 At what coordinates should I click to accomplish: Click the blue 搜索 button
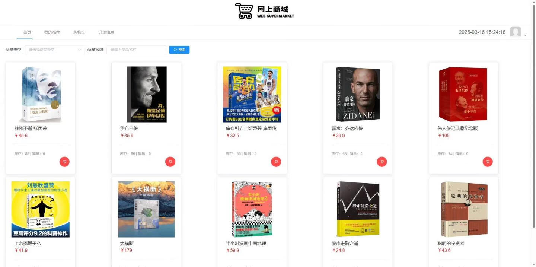click(179, 50)
